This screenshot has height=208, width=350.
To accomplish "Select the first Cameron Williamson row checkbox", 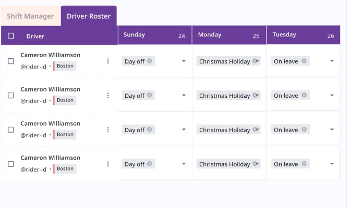I will [11, 61].
